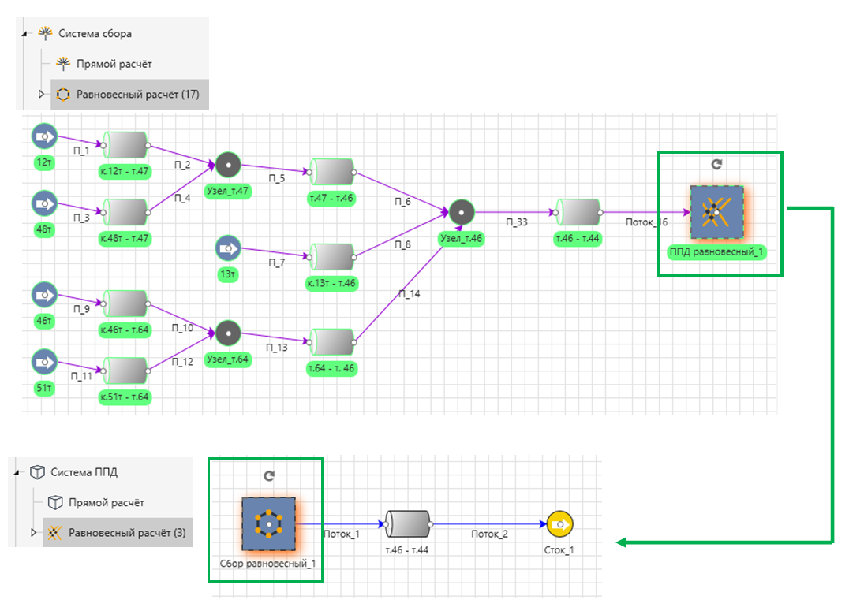Viewport: 849px width, 607px height.
Task: Select the pipe т.47 - т.46
Action: [x=332, y=172]
